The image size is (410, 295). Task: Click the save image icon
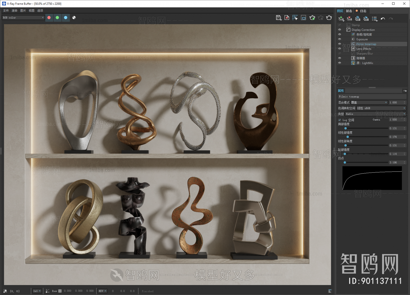click(x=279, y=18)
